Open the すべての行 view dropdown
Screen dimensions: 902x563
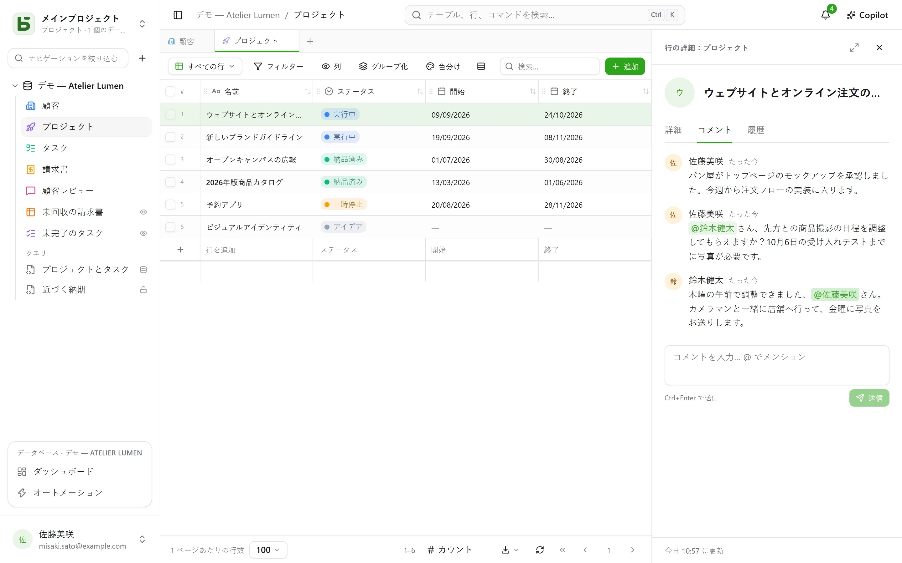[205, 66]
